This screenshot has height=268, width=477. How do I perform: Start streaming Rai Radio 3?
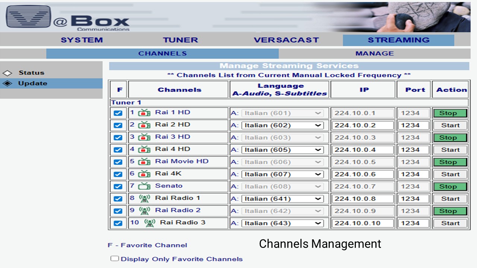point(450,223)
